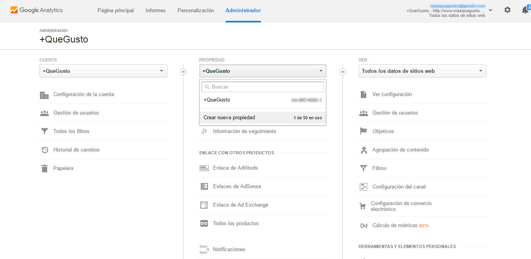Click the flag icon for Objetivos
Image resolution: width=531 pixels, height=259 pixels.
tap(363, 131)
